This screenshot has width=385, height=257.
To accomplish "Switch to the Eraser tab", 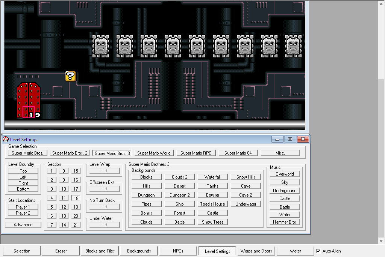I will (61, 251).
